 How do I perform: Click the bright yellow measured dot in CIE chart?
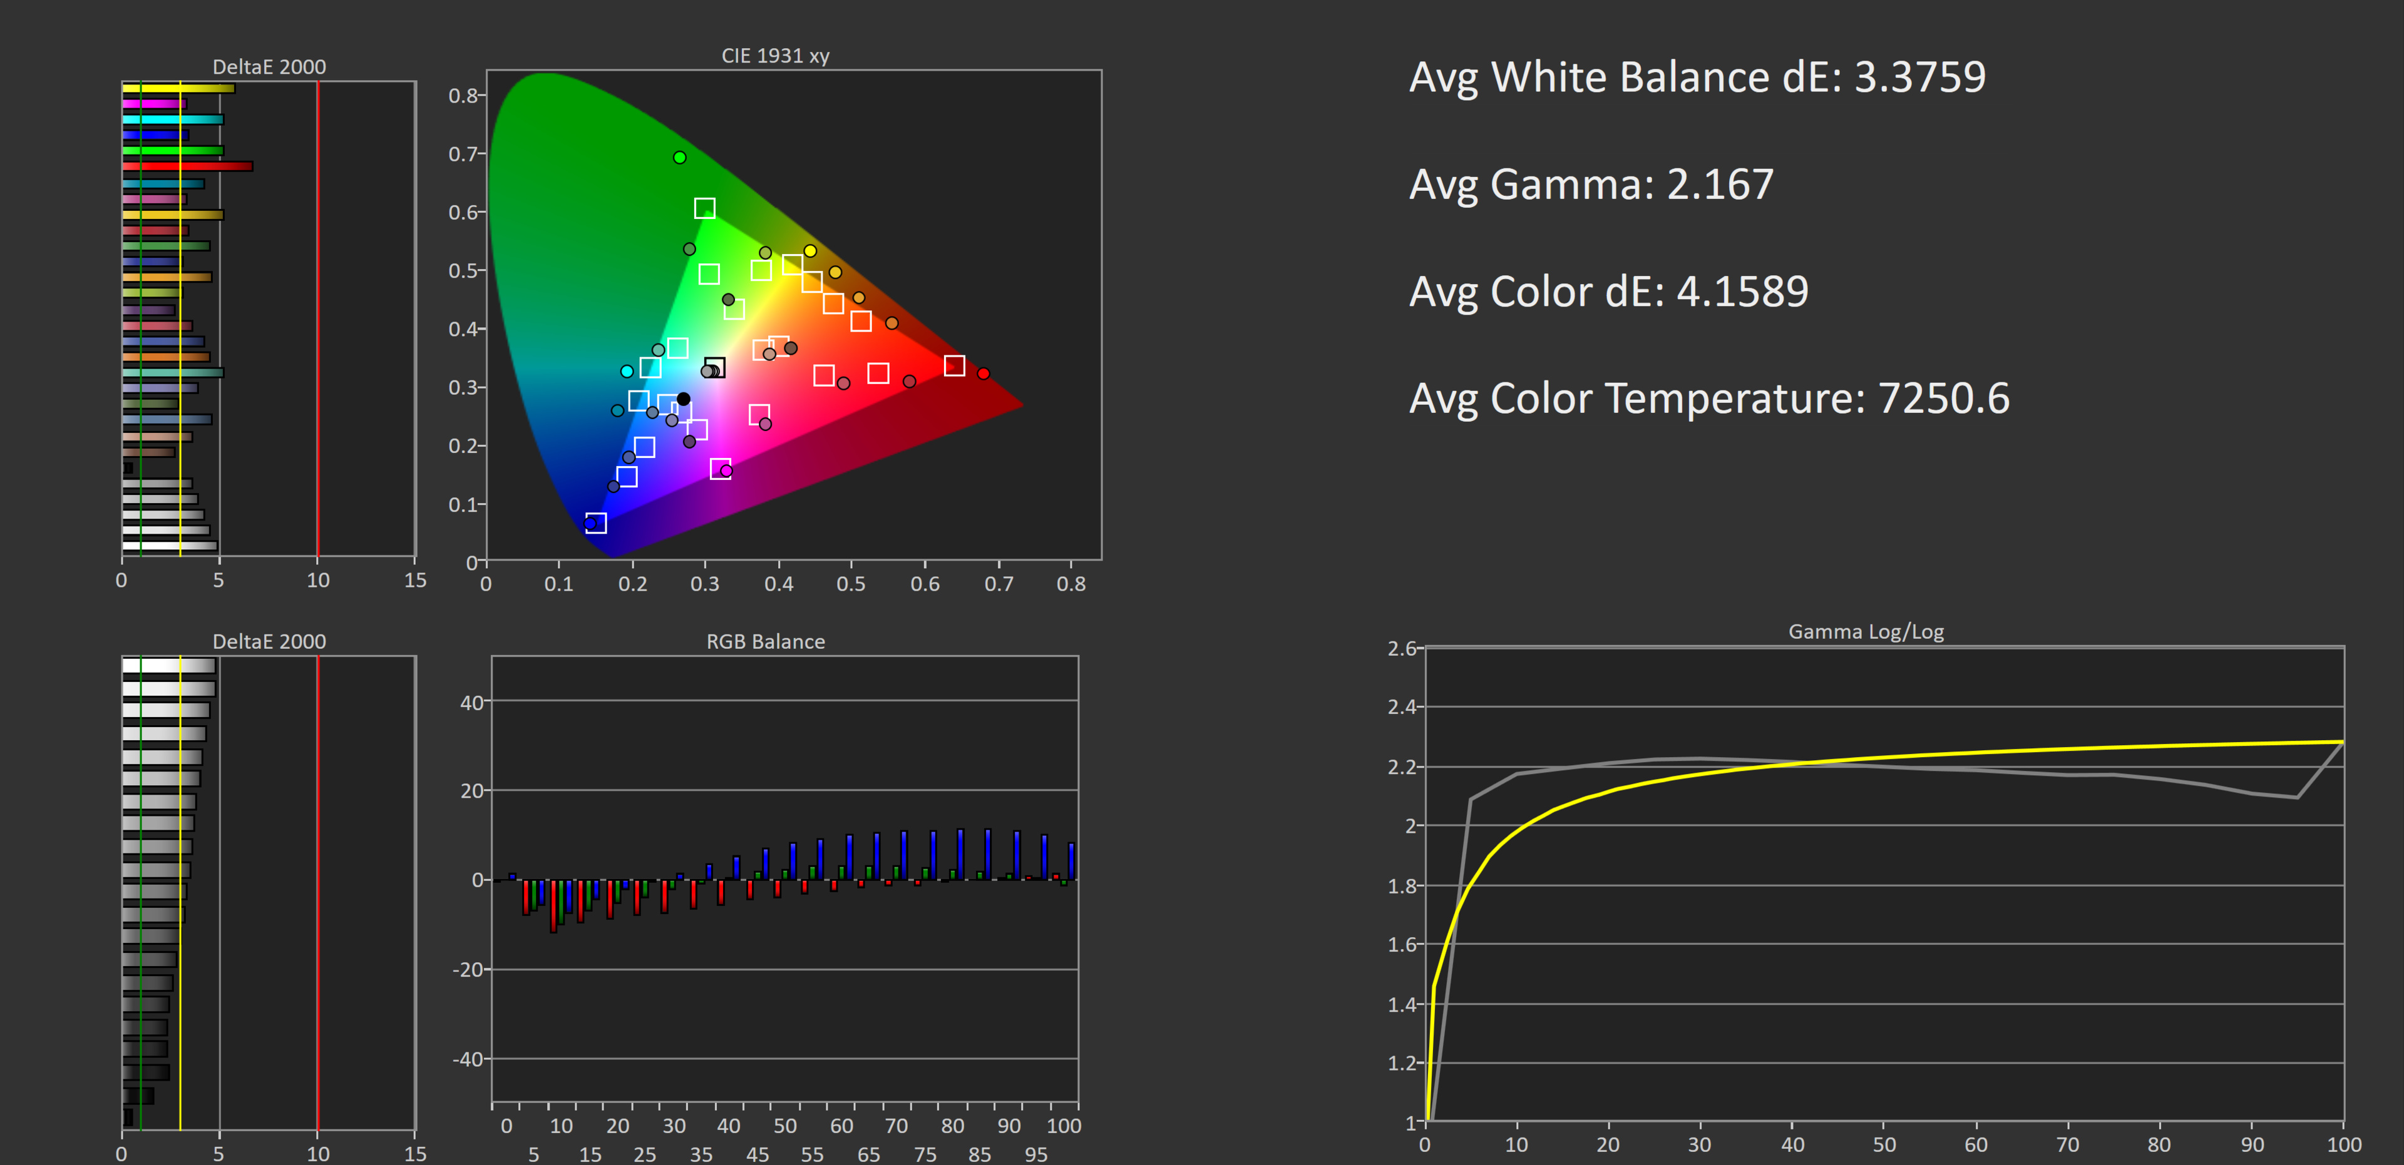coord(810,251)
